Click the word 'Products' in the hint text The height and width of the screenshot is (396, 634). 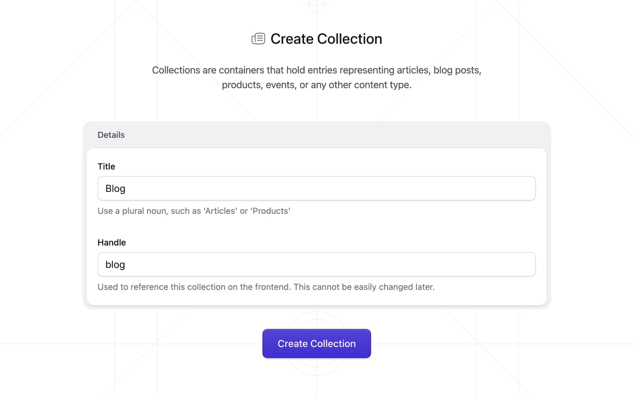pyautogui.click(x=271, y=210)
